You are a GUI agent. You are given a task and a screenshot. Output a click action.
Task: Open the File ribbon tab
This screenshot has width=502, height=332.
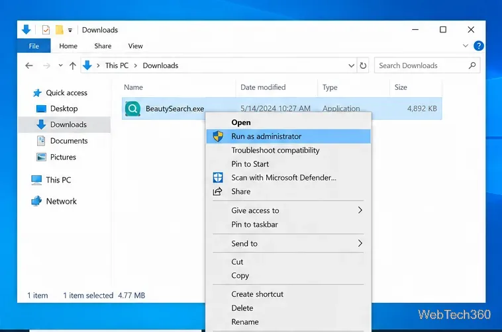34,46
